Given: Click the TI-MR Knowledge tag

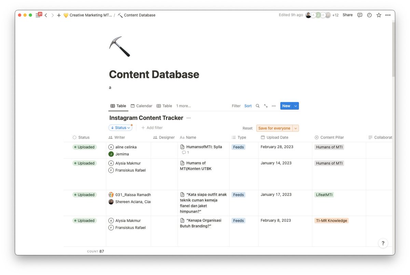Looking at the screenshot, I should 331,221.
